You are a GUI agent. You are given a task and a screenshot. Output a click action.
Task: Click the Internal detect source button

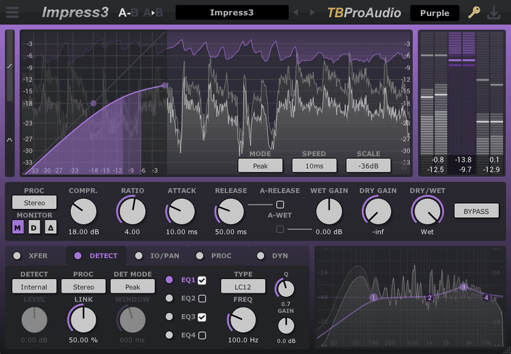click(34, 287)
